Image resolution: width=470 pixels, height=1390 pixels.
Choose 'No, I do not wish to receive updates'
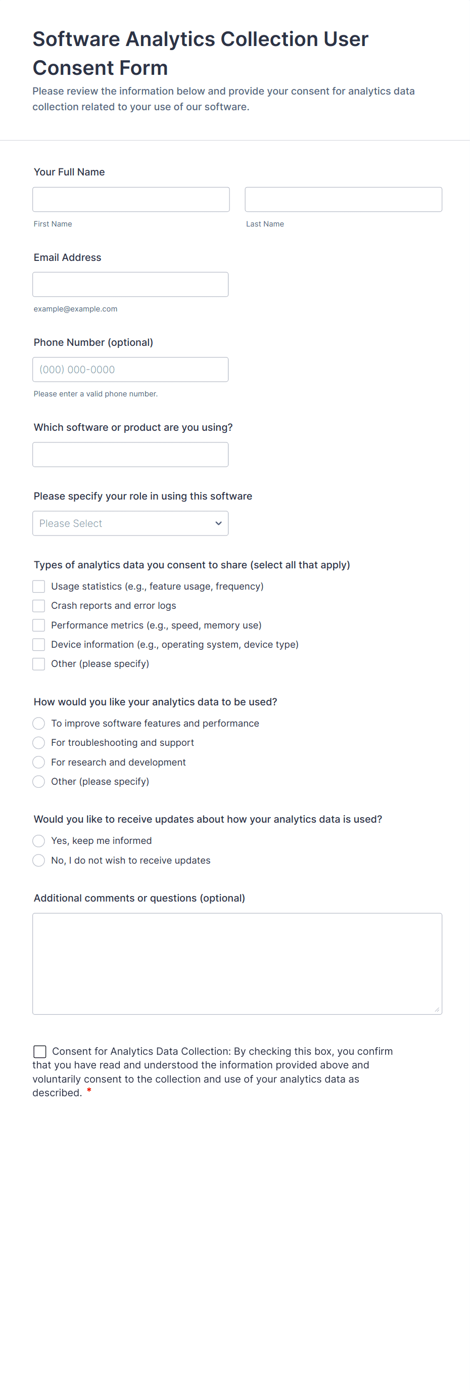[x=39, y=861]
